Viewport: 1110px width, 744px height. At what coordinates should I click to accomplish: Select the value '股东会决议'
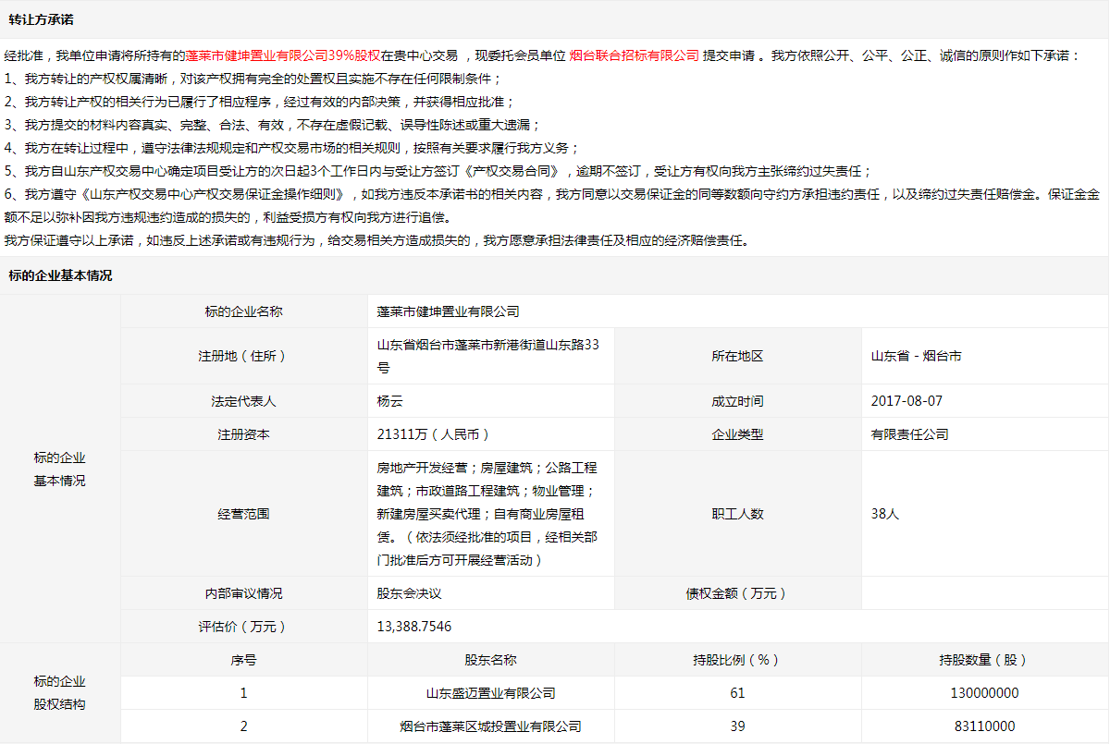(410, 593)
